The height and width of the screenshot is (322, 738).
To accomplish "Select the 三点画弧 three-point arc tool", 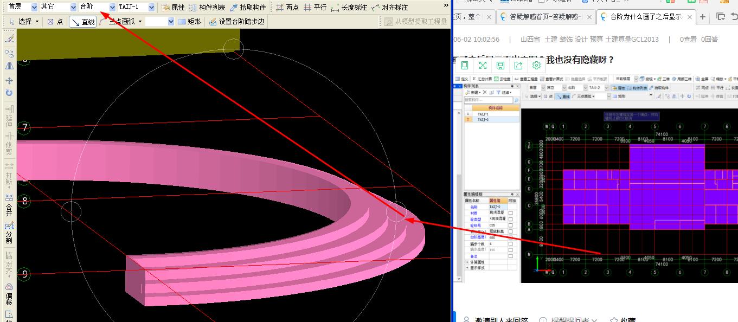I will (x=117, y=22).
